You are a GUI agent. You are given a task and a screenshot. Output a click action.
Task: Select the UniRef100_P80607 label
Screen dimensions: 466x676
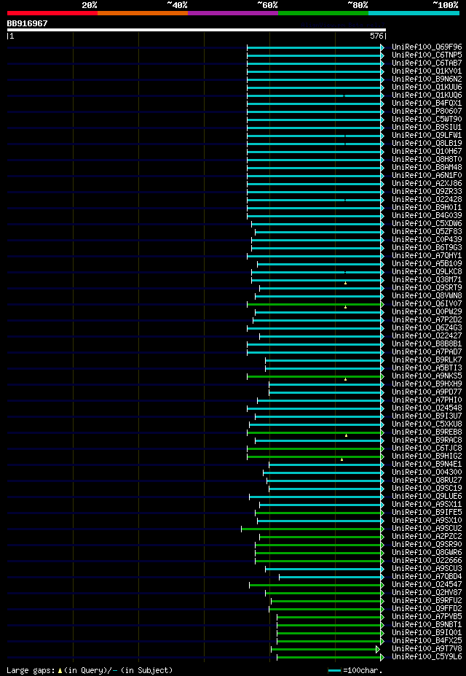[x=427, y=112]
